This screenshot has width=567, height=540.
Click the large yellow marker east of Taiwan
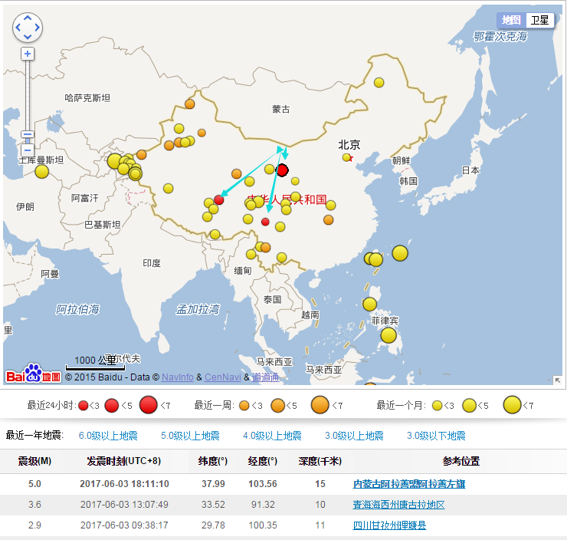point(400,253)
